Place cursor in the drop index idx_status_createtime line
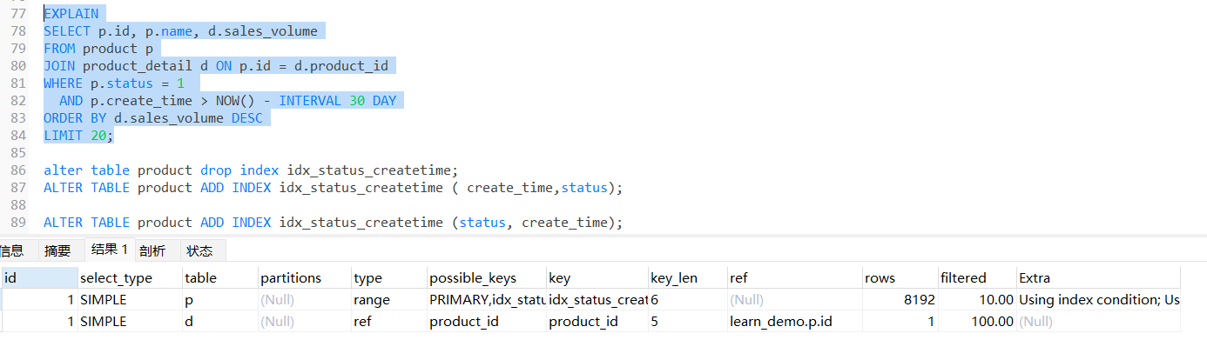Image resolution: width=1207 pixels, height=360 pixels. (x=251, y=170)
